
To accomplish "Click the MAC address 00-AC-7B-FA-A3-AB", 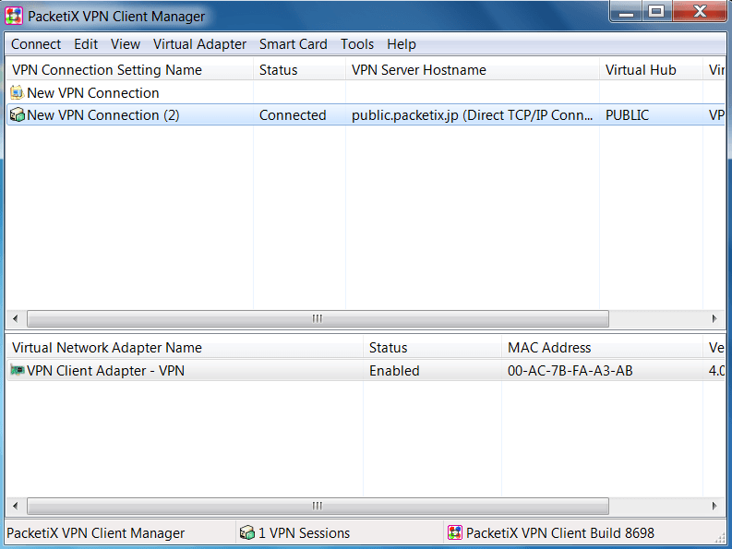I will click(x=570, y=371).
